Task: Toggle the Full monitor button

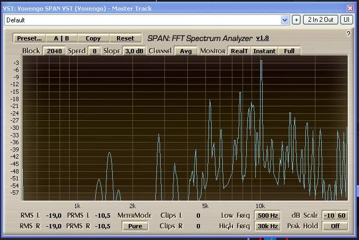Action: [289, 51]
